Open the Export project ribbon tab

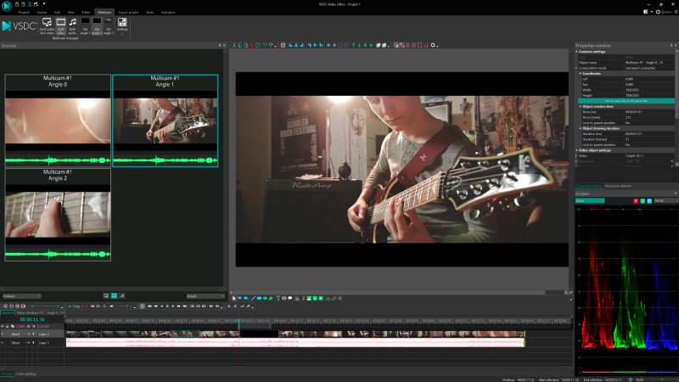(128, 13)
